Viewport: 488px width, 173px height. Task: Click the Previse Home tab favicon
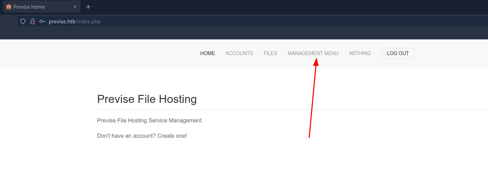pos(9,7)
